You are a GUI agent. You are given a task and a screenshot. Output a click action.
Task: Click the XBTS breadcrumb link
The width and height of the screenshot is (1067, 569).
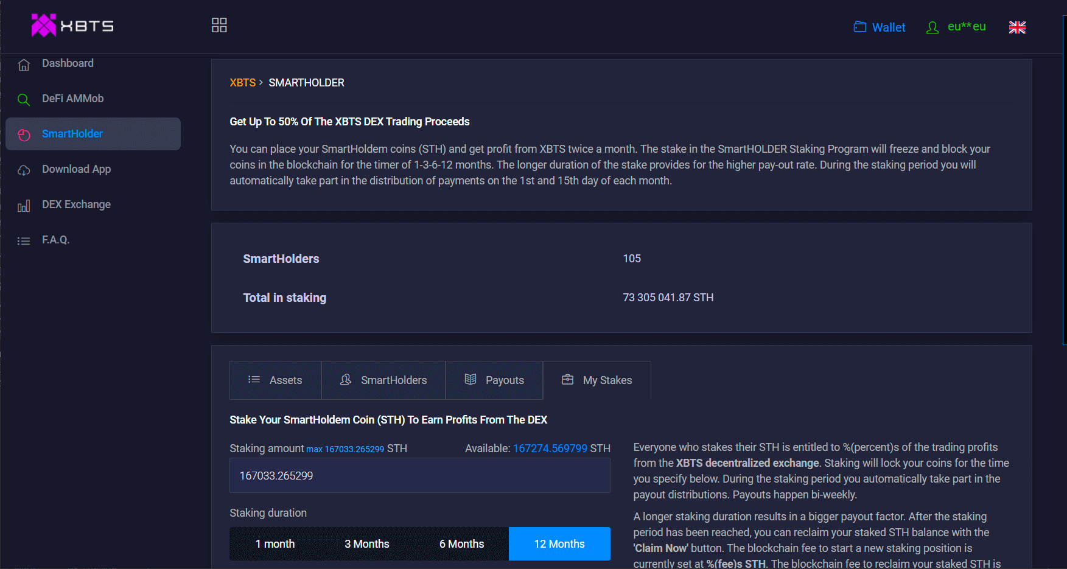(x=242, y=83)
